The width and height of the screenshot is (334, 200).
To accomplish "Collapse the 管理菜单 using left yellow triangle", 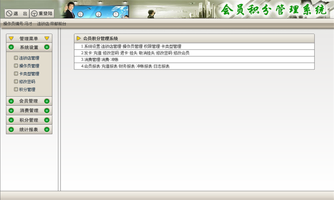I will pyautogui.click(x=11, y=38).
